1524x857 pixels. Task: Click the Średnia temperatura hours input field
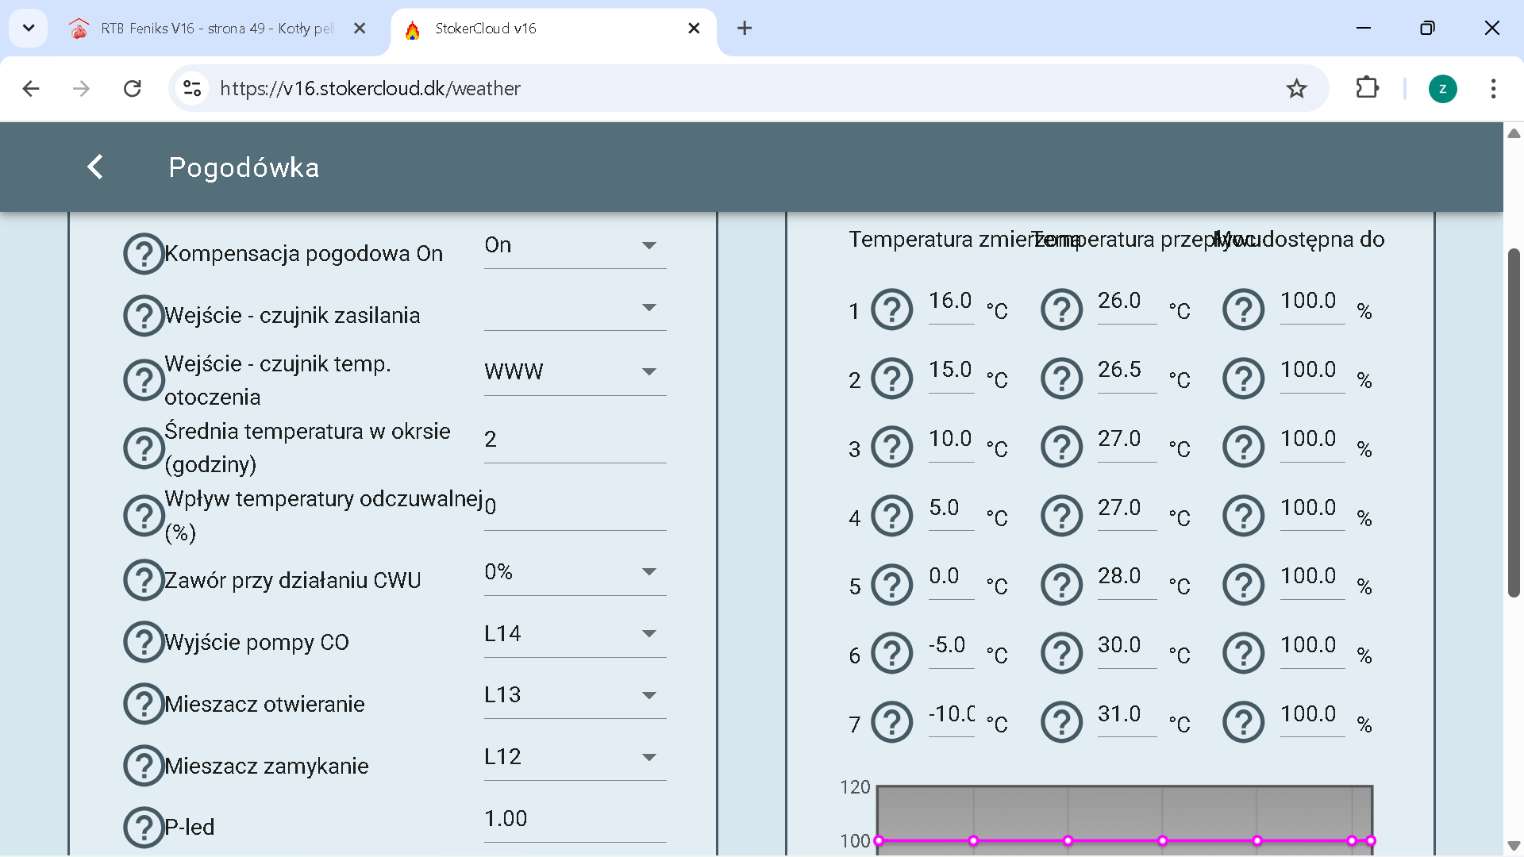[x=575, y=440]
